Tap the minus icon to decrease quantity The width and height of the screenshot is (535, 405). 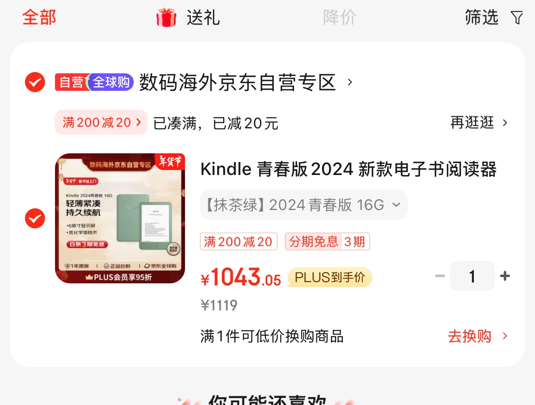coord(440,276)
